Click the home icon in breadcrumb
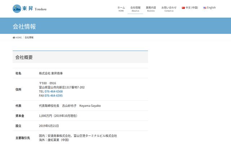This screenshot has width=231, height=144. 14,37
